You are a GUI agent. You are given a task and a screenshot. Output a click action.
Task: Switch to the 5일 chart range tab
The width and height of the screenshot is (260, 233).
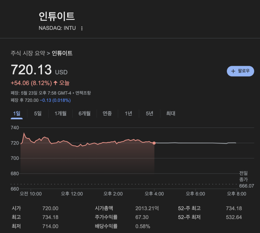click(x=38, y=113)
